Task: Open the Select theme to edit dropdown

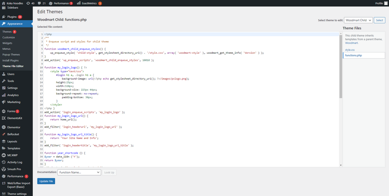Action: [358, 20]
